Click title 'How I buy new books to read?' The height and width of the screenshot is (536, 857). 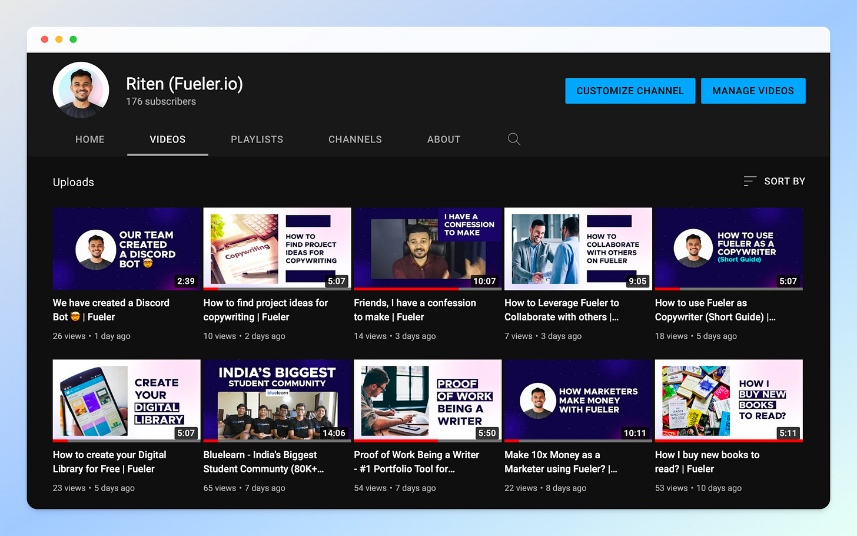707,462
